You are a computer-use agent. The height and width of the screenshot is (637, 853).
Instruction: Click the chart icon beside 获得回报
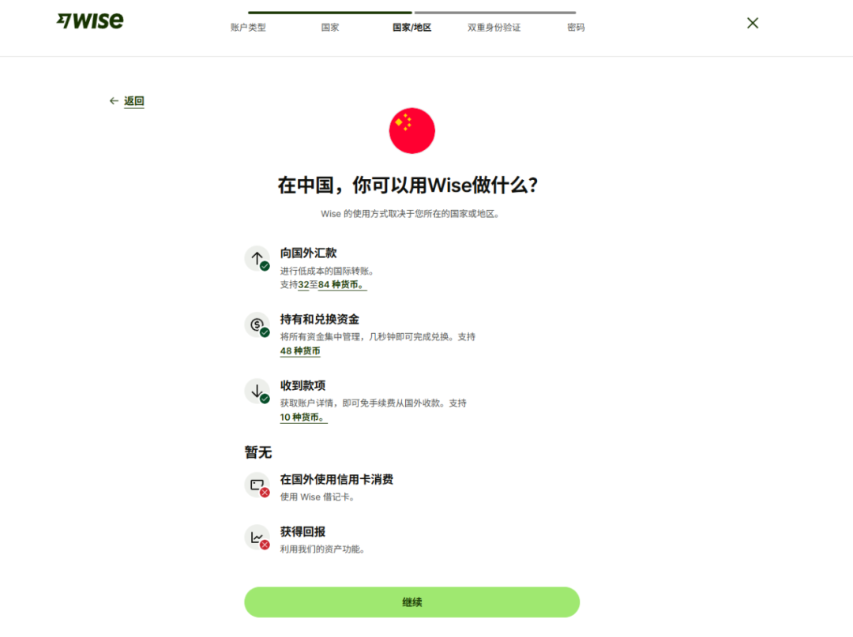pos(256,536)
